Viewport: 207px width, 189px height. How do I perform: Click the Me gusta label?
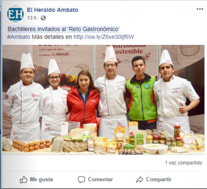tap(41, 179)
